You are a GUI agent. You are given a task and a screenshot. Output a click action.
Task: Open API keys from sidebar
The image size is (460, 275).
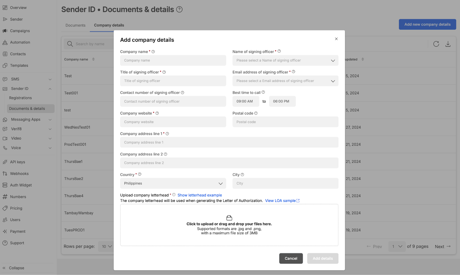(18, 162)
